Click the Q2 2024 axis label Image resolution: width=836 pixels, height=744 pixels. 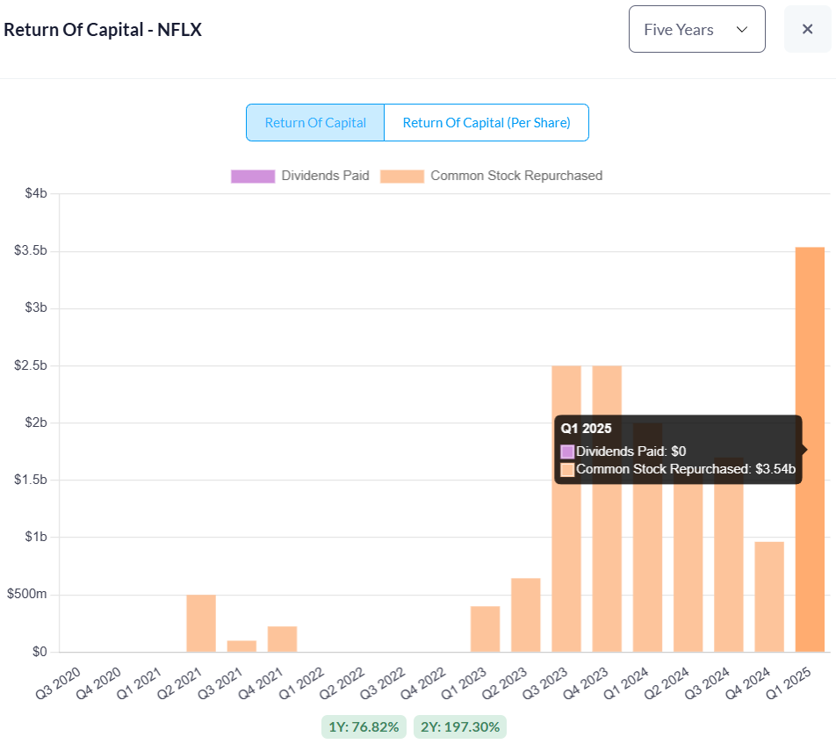pos(667,683)
